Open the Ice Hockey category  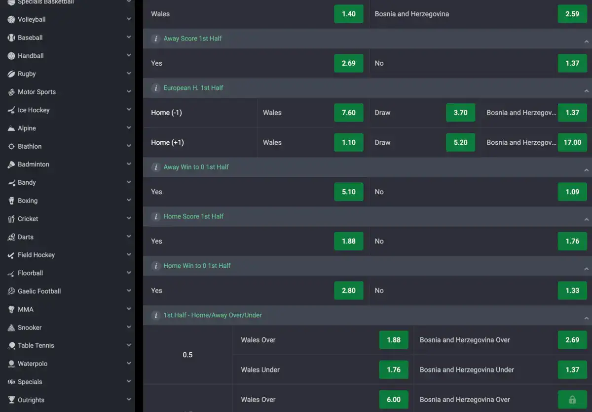pos(67,110)
